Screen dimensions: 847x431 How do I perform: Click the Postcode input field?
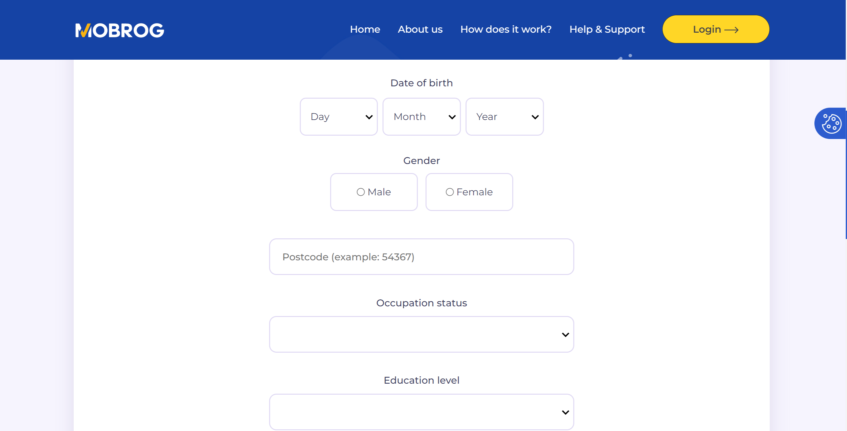coord(421,257)
